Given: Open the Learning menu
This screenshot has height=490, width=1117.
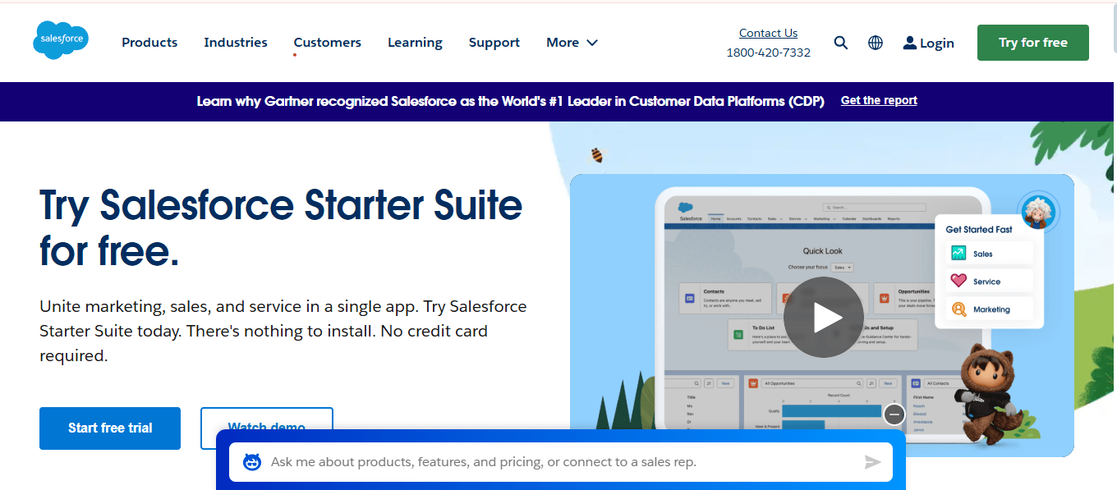Looking at the screenshot, I should pyautogui.click(x=415, y=43).
